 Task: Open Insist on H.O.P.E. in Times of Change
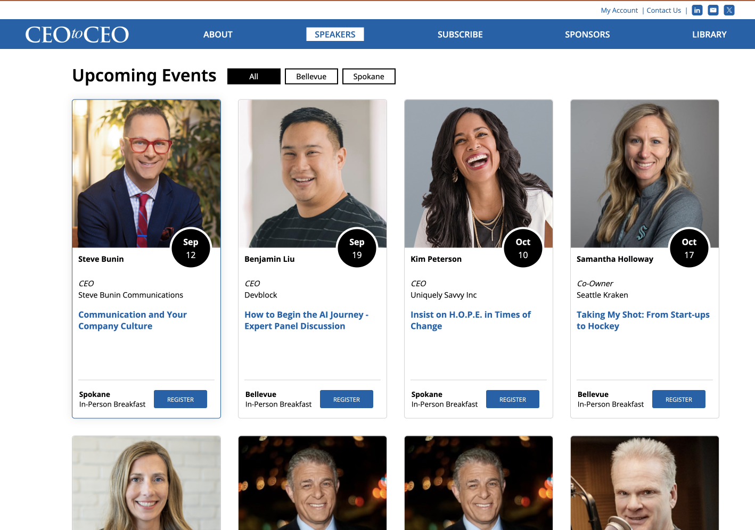pos(471,320)
